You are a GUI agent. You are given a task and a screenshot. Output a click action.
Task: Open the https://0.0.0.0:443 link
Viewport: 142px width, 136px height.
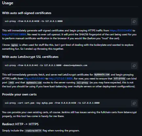pos(34,78)
